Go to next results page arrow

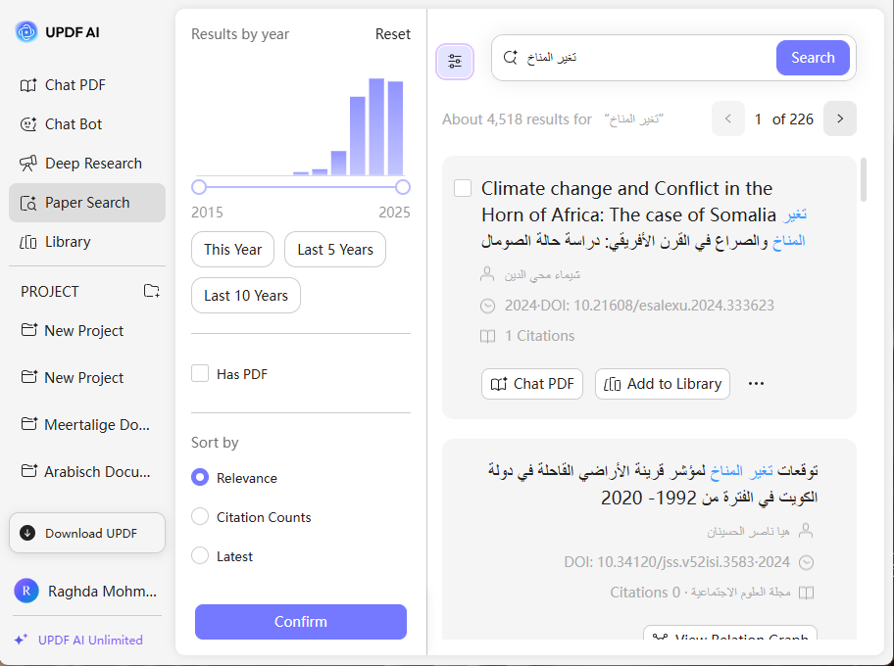pyautogui.click(x=840, y=119)
